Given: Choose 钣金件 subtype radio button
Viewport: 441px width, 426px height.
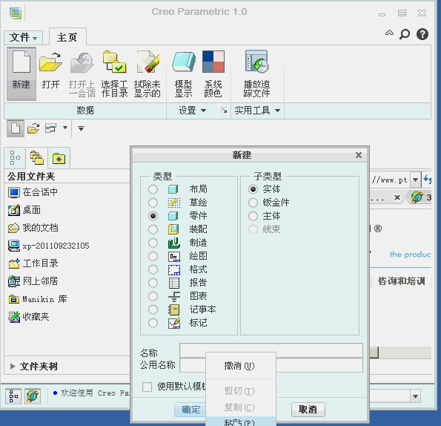Looking at the screenshot, I should click(x=253, y=203).
